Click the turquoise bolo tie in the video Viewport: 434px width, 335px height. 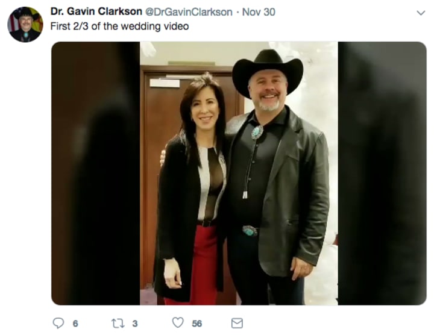click(257, 132)
